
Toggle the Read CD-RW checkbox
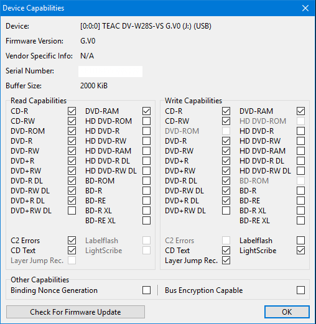[72, 121]
